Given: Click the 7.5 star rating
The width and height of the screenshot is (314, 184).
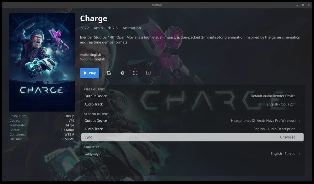Looking at the screenshot, I should pos(113,28).
